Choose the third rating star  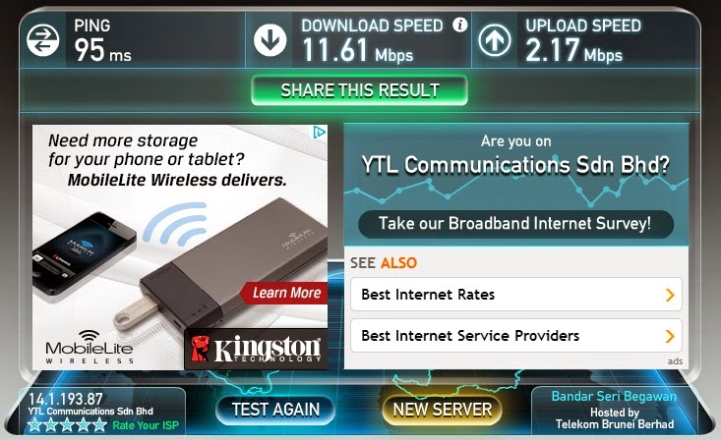click(67, 425)
